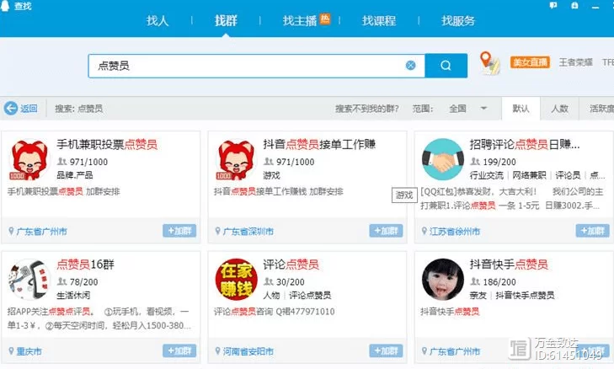
Task: Open the 找课程 tab
Action: click(x=379, y=20)
